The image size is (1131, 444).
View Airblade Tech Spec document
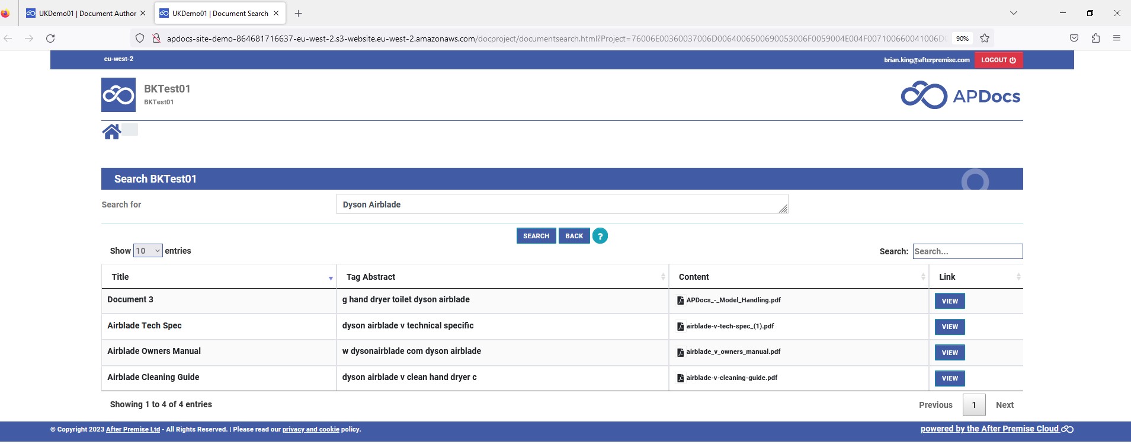pos(950,327)
